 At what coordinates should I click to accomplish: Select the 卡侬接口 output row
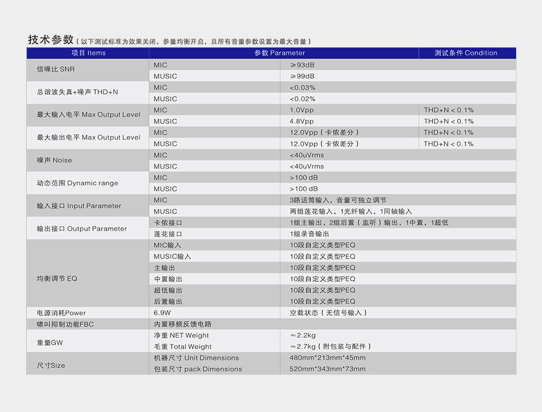[x=171, y=223]
